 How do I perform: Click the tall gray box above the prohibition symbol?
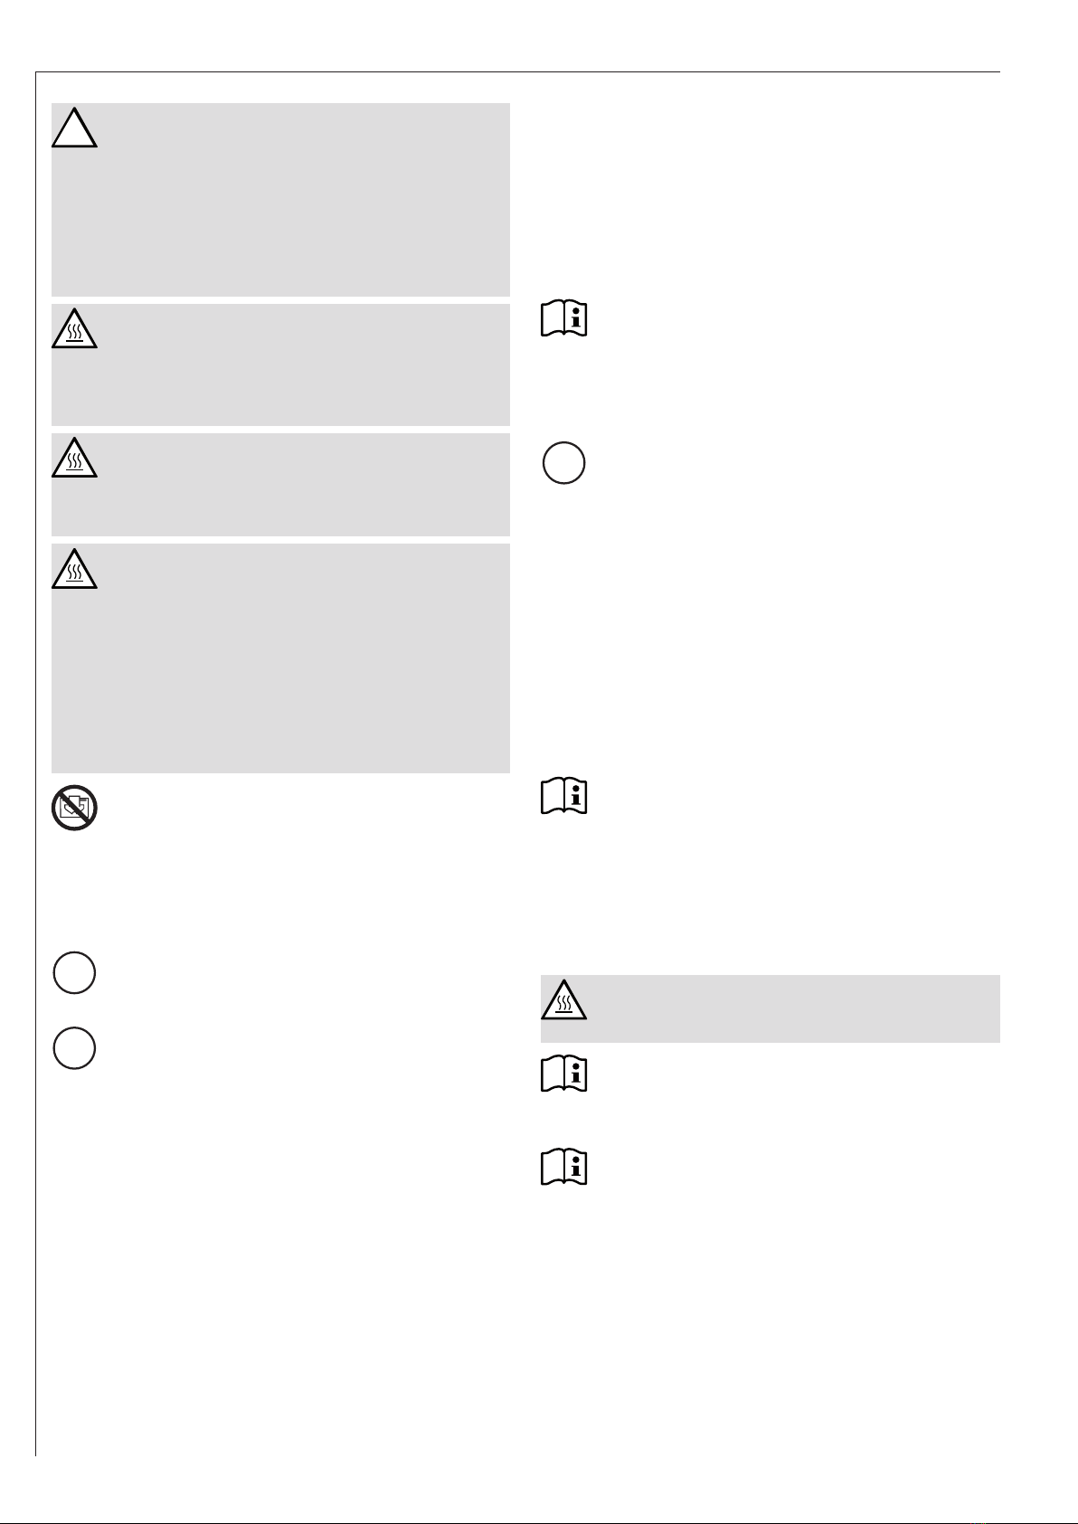pos(280,658)
